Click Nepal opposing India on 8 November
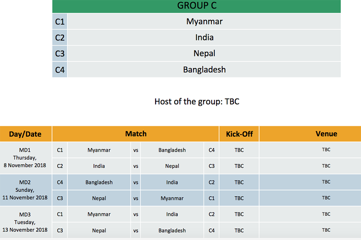Image resolution: width=361 pixels, height=240 pixels. click(x=172, y=166)
